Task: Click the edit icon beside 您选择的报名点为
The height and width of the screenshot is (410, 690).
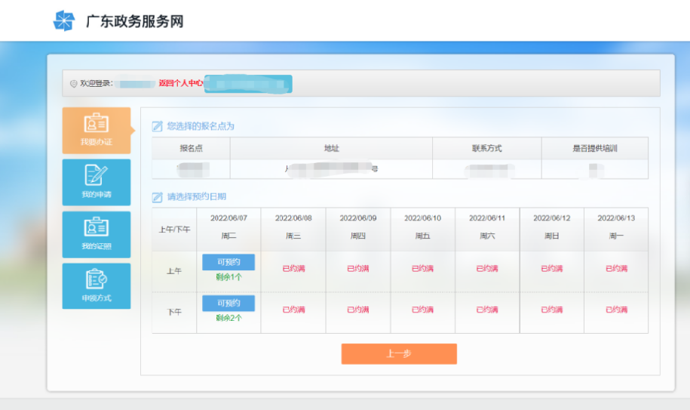Action: pos(157,126)
